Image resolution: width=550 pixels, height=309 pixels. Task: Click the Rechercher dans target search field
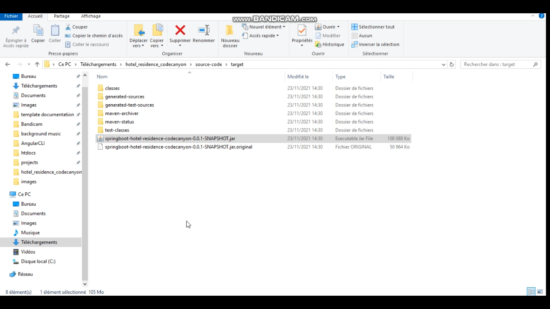(x=498, y=64)
